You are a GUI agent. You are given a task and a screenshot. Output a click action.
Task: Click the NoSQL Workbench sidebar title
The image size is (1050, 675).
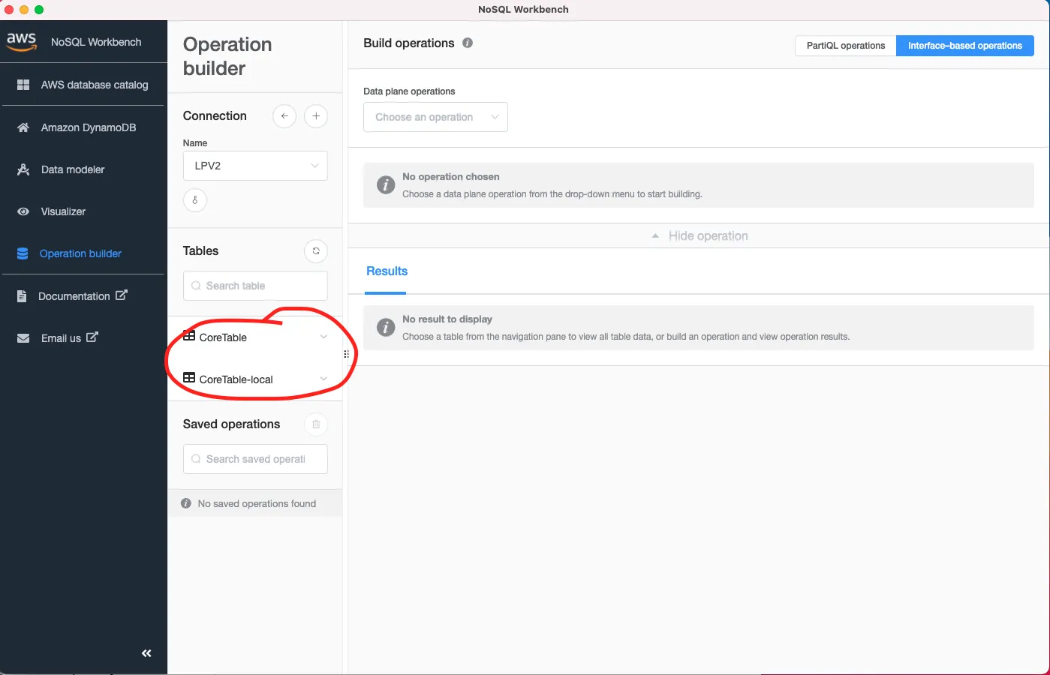[x=96, y=42]
